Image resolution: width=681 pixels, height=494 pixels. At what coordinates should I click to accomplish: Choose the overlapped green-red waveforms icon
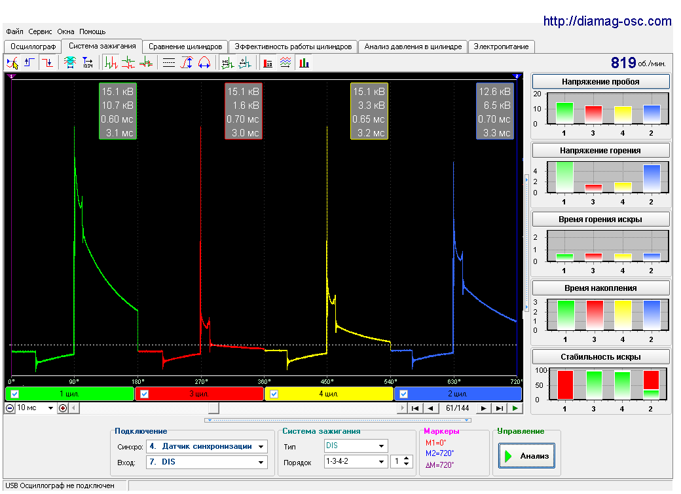click(x=146, y=63)
